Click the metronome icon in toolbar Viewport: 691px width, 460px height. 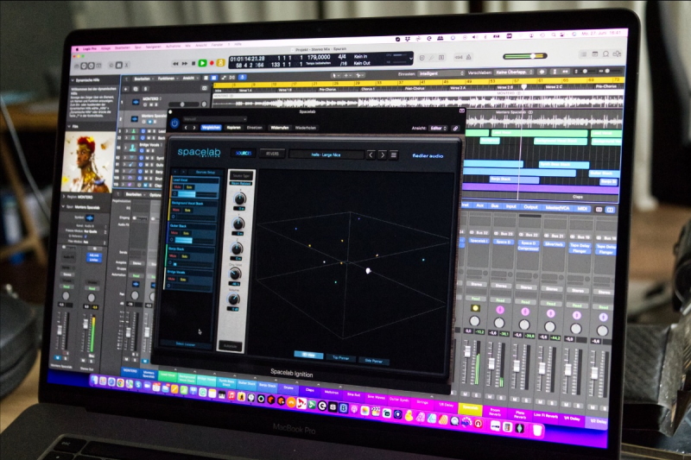[468, 57]
